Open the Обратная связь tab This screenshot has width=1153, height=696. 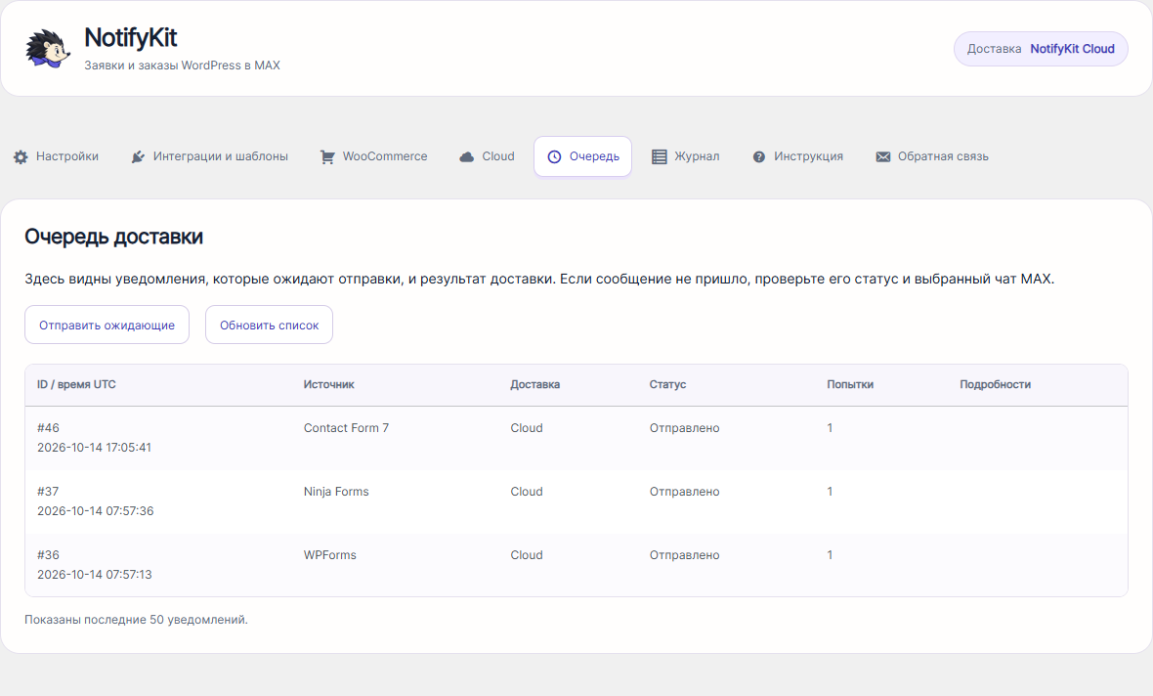[932, 156]
